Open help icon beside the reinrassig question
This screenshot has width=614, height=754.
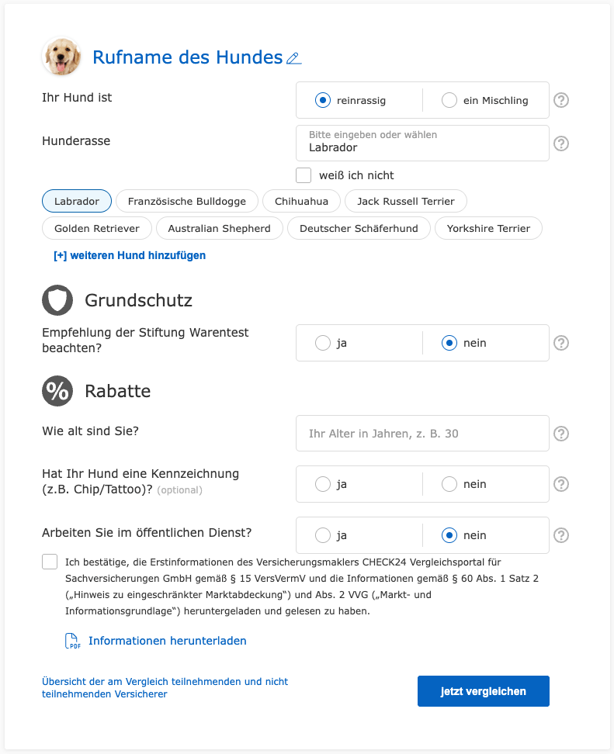560,100
